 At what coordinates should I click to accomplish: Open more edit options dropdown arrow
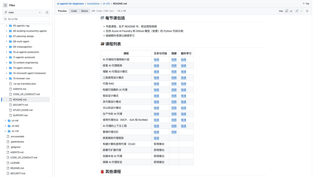click(301, 11)
